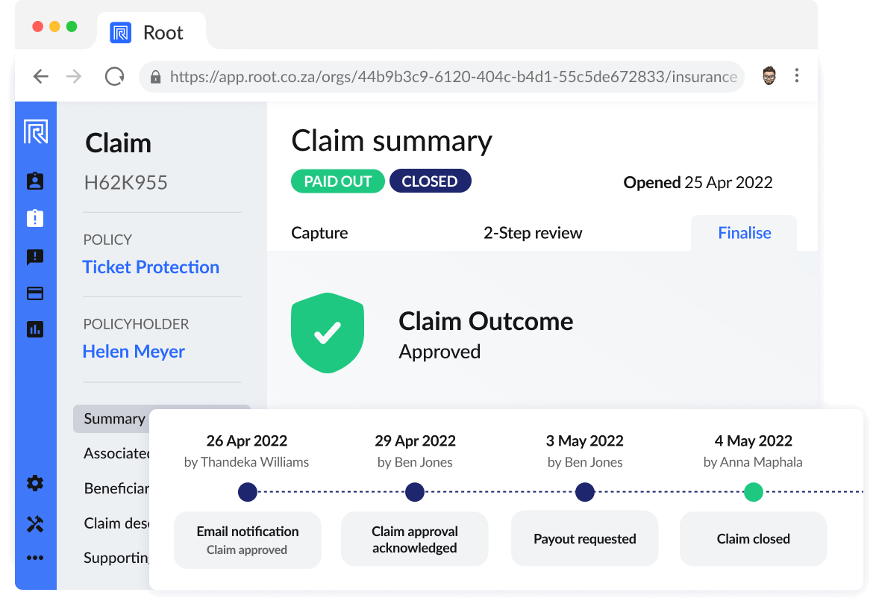Click the Payments card icon in sidebar

(x=34, y=293)
